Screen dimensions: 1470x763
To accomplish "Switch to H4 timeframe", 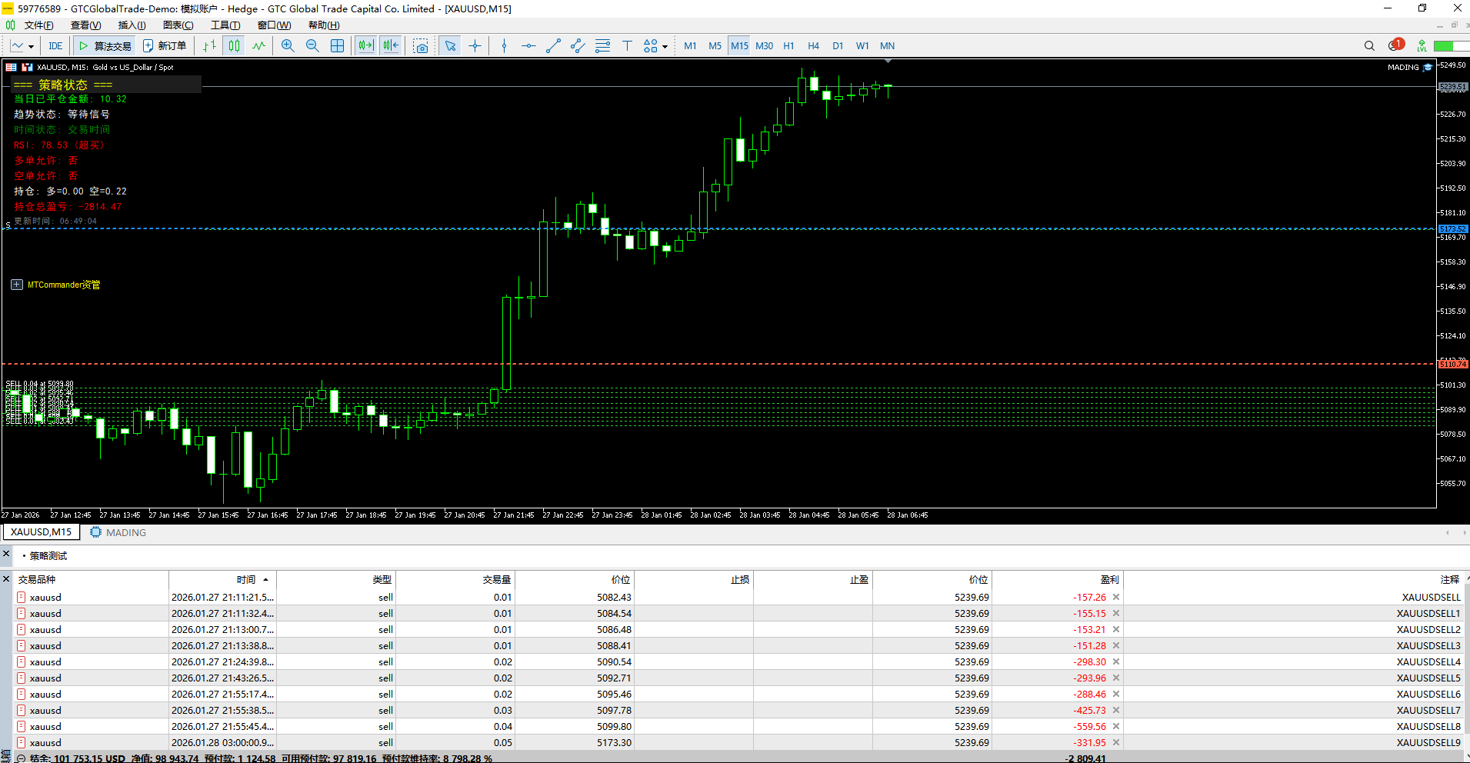I will tap(813, 46).
